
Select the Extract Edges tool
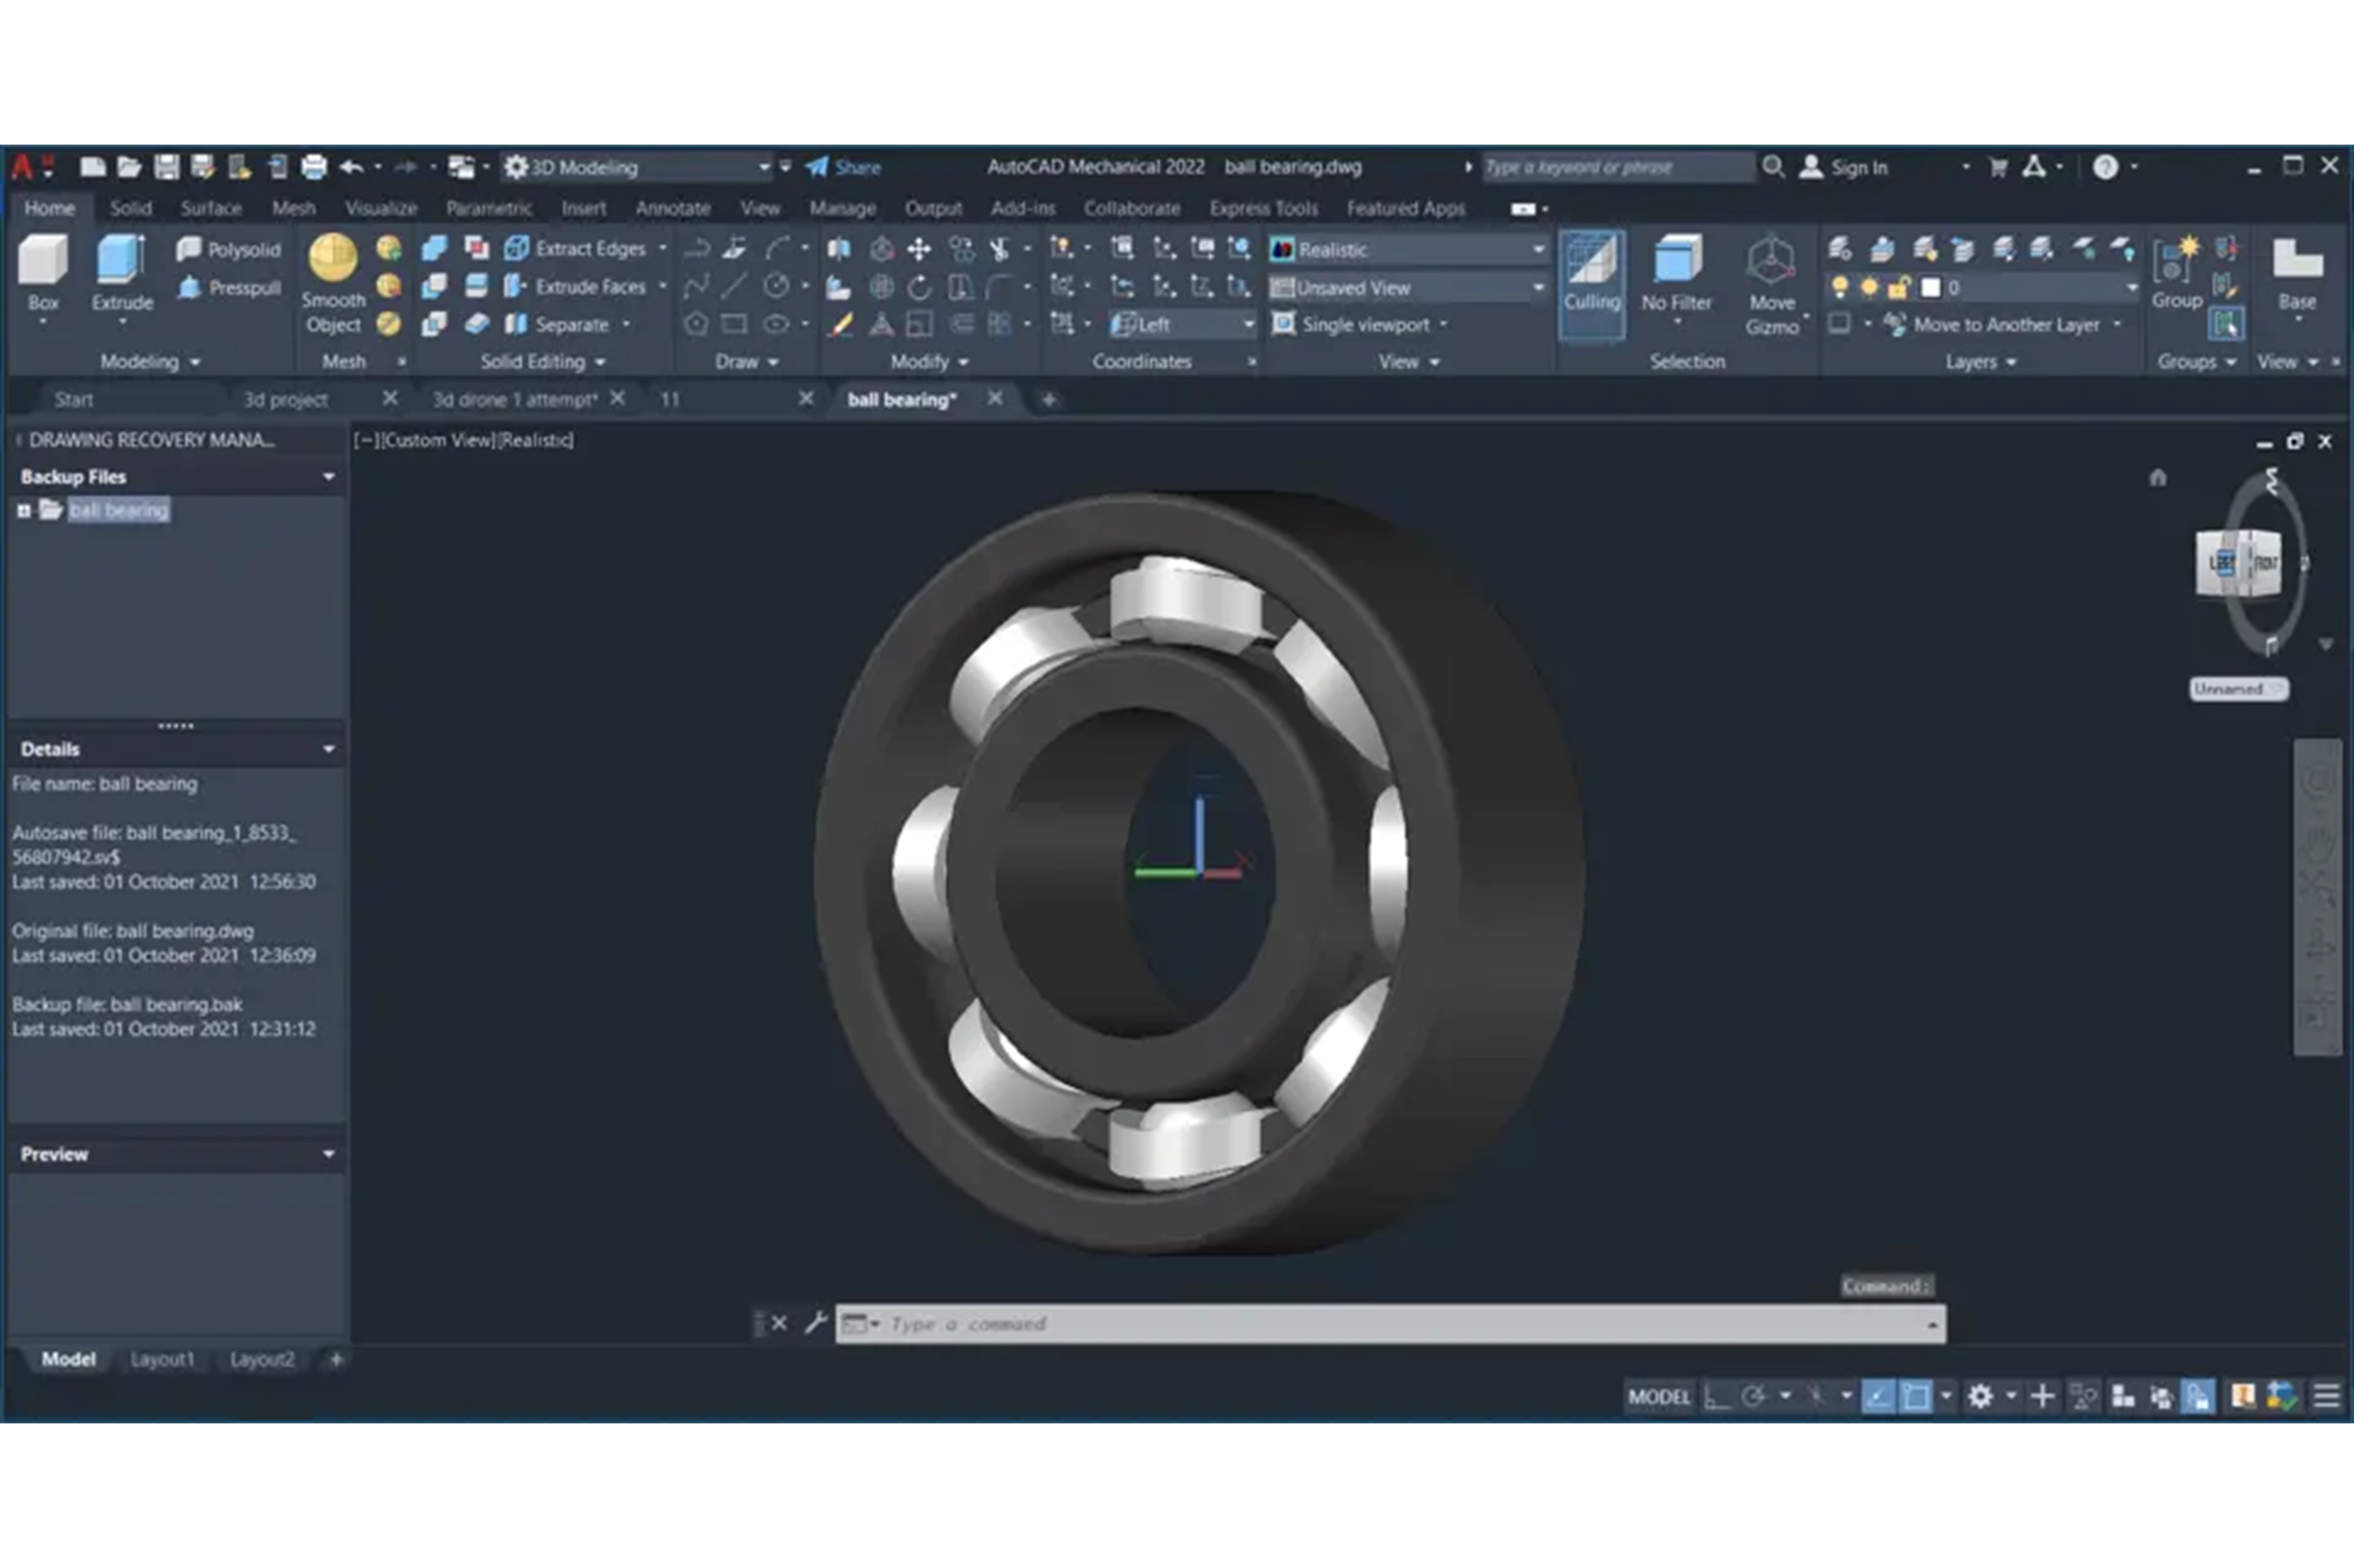pyautogui.click(x=576, y=248)
